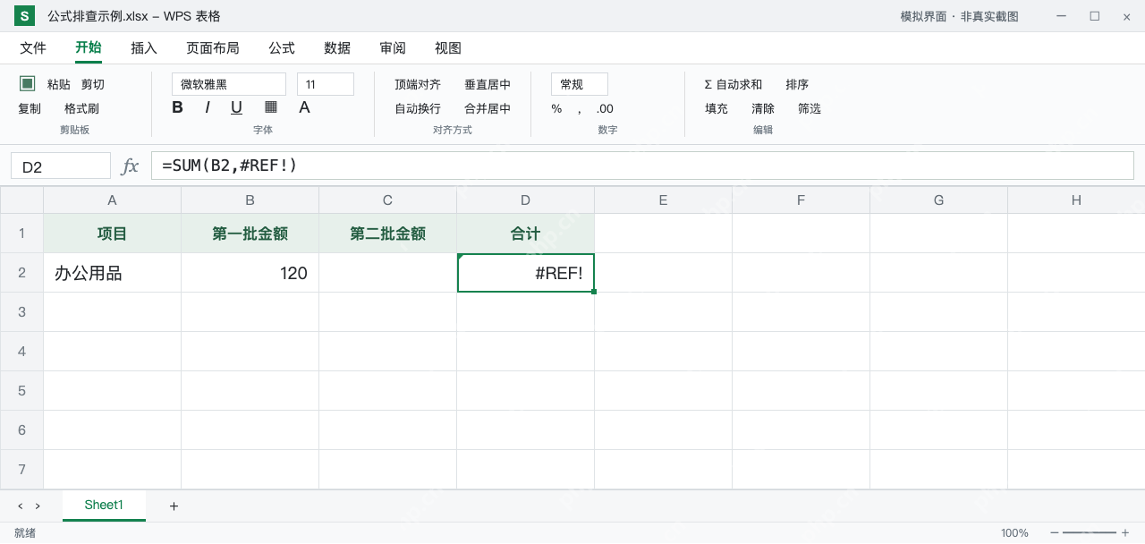Click the green WPS S logo icon

[x=24, y=16]
